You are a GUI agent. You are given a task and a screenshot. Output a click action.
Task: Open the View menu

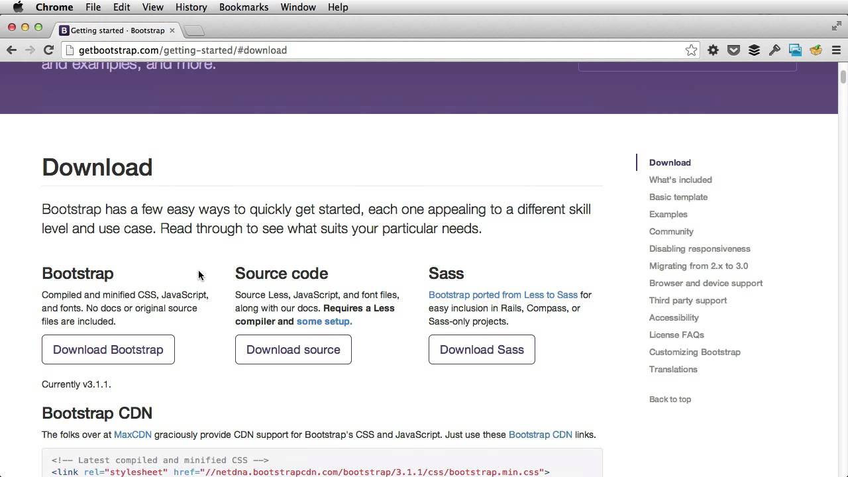tap(152, 7)
